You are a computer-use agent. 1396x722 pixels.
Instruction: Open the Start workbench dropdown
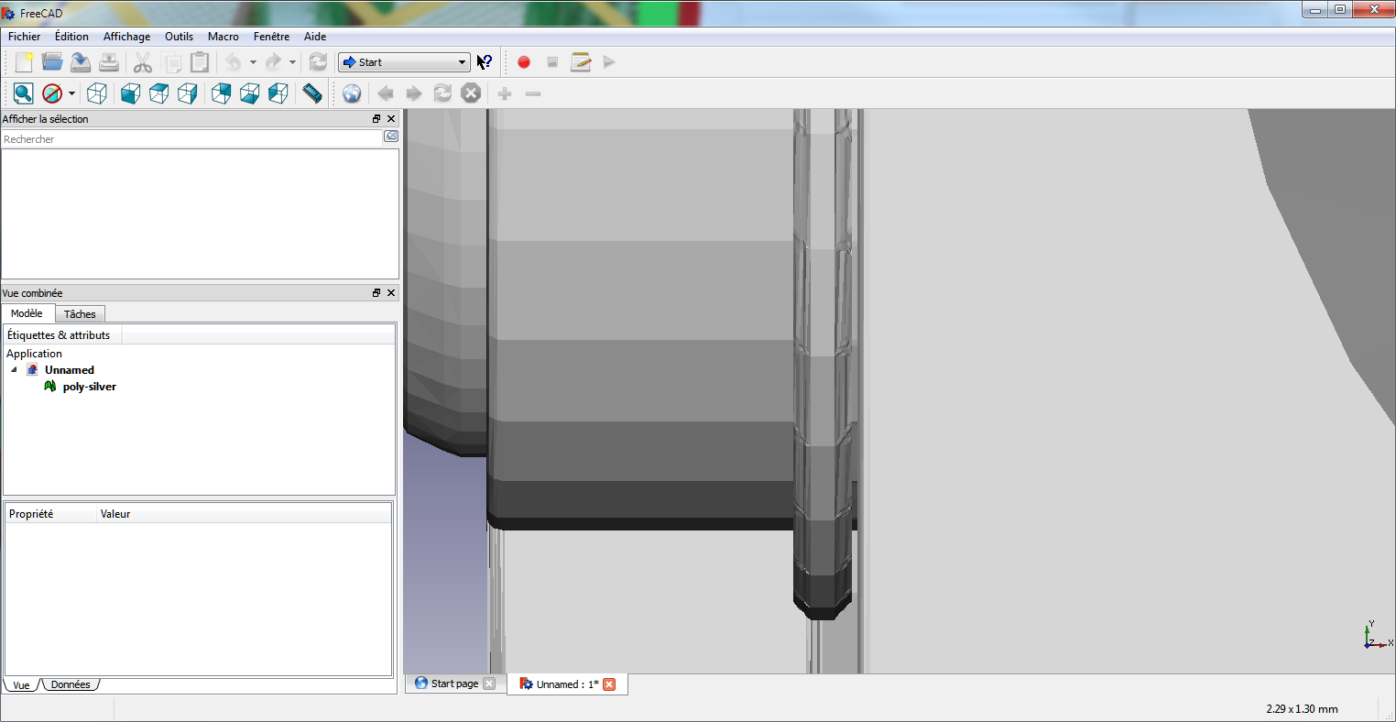404,62
